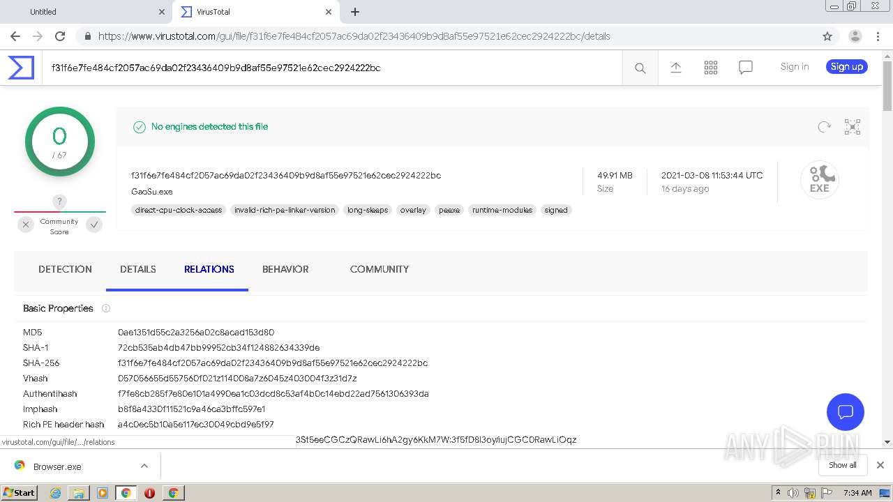
Task: Expand hidden system tray icons
Action: click(778, 493)
